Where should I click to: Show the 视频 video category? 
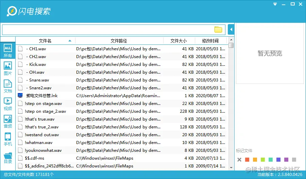pos(8,104)
